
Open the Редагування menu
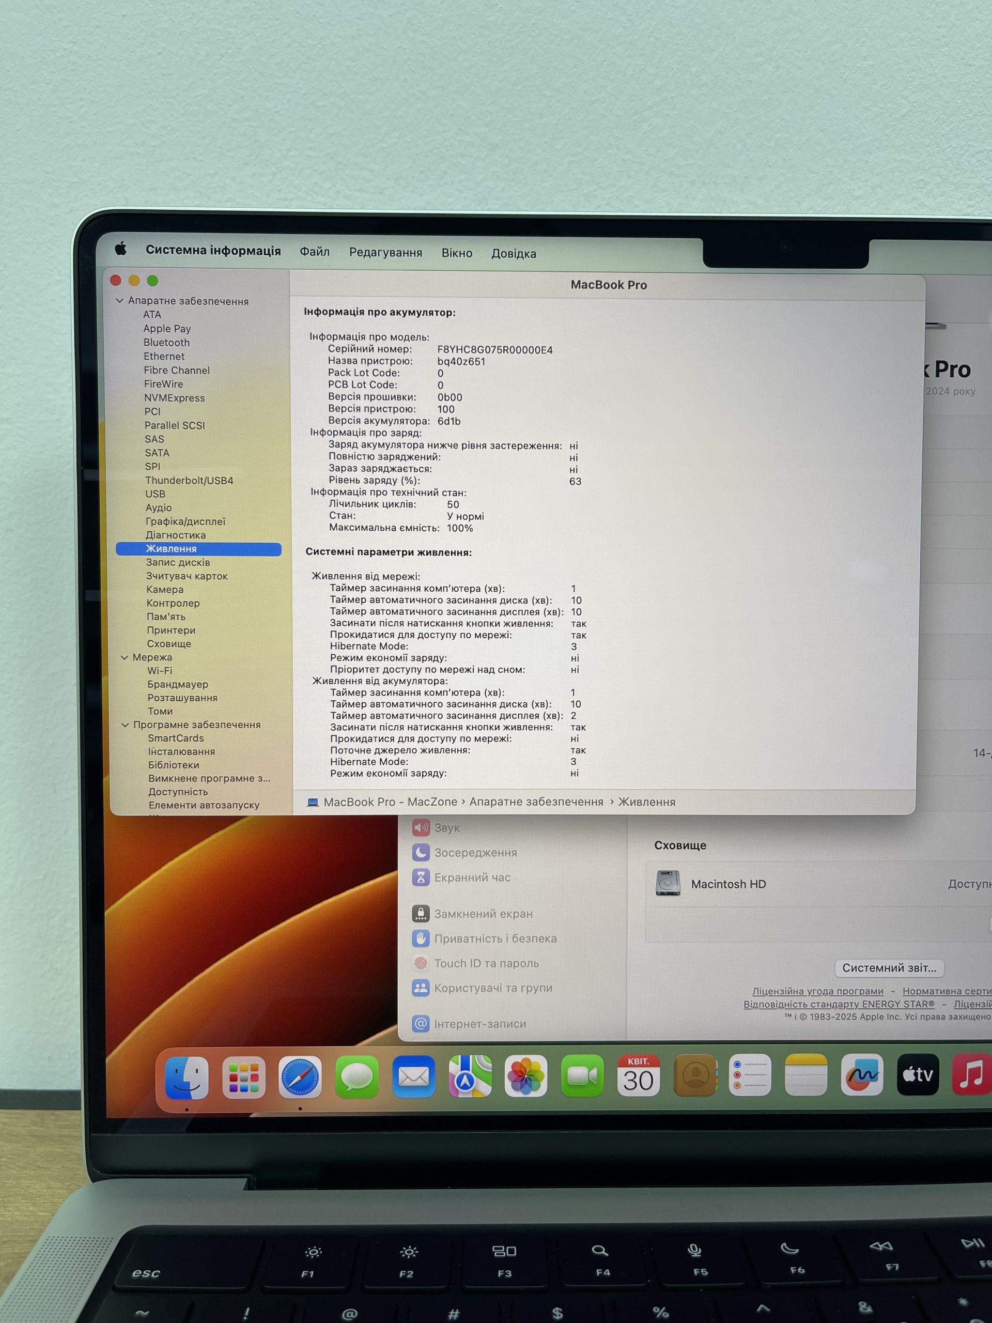pyautogui.click(x=385, y=252)
